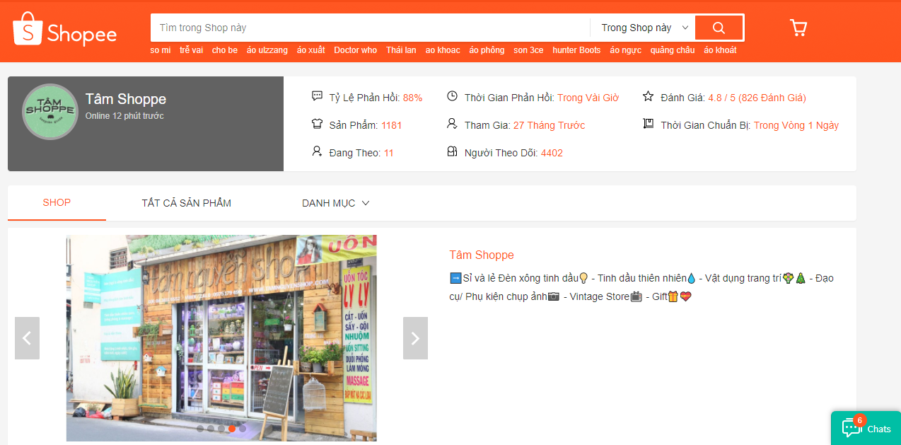Search suggestion 'Thái lan'
The height and width of the screenshot is (445, 901).
tap(401, 50)
